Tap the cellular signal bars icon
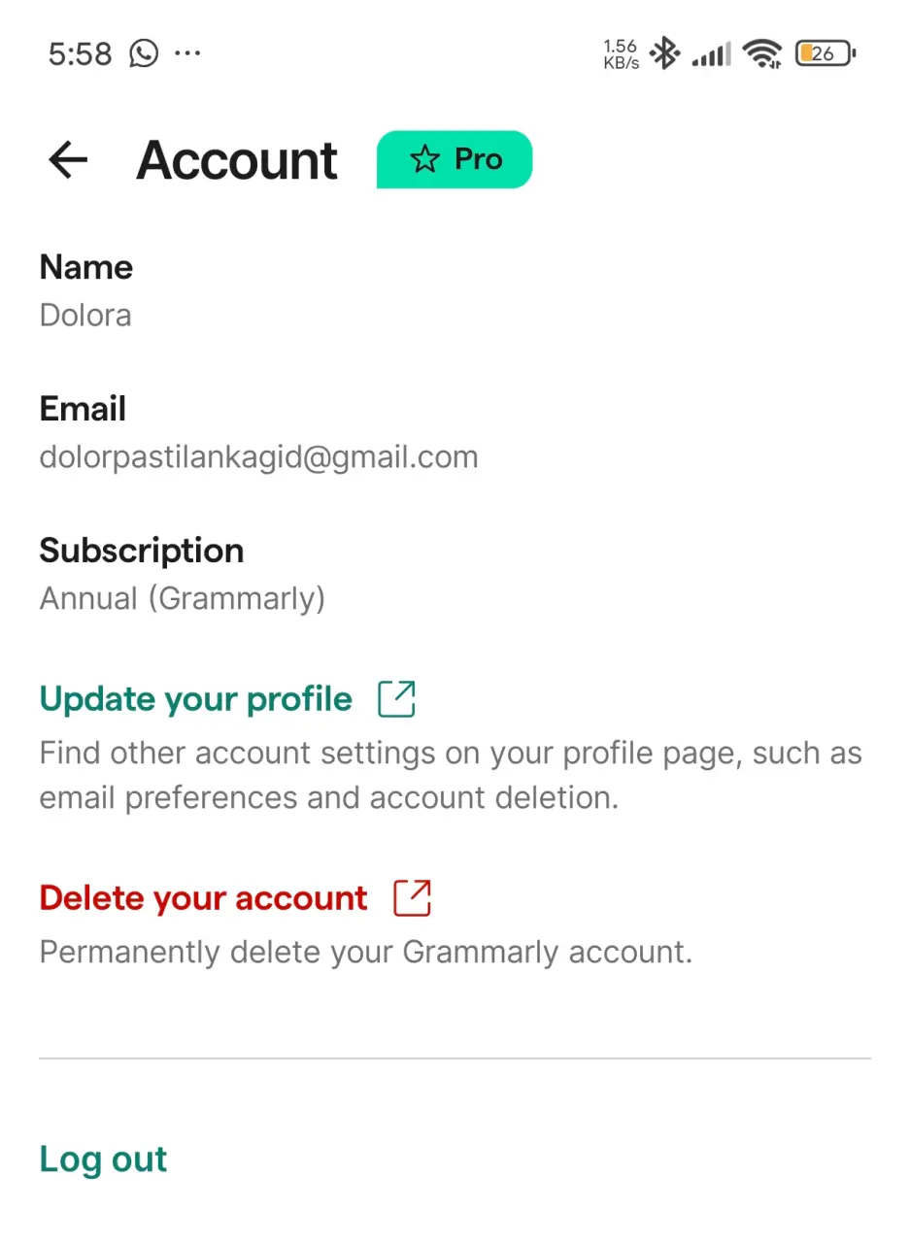This screenshot has width=910, height=1243. click(x=711, y=55)
